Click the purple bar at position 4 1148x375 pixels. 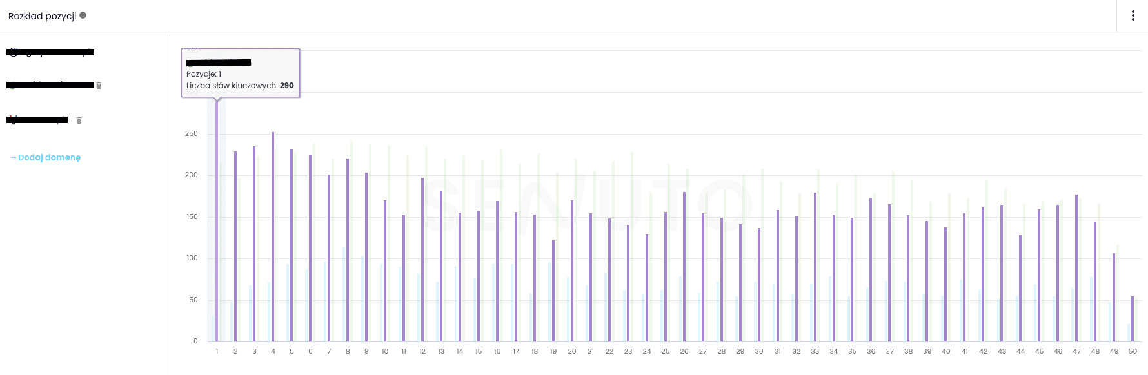273,237
